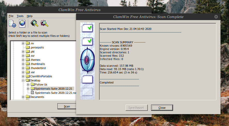This screenshot has height=126, width=229.
Task: Select the Documents folder icon
Action: coord(28,97)
